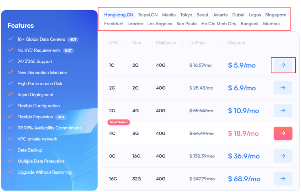The height and width of the screenshot is (192, 301).
Task: Click the 32G Ram cell
Action: point(136,179)
